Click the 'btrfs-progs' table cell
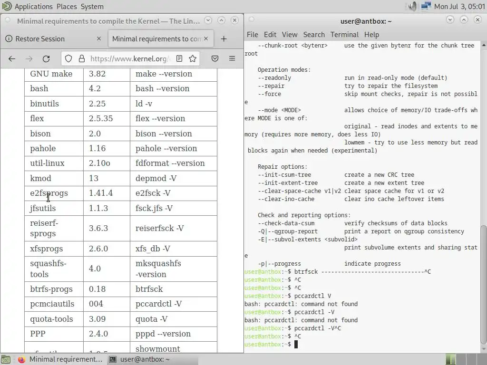This screenshot has height=365, width=487. (54, 289)
